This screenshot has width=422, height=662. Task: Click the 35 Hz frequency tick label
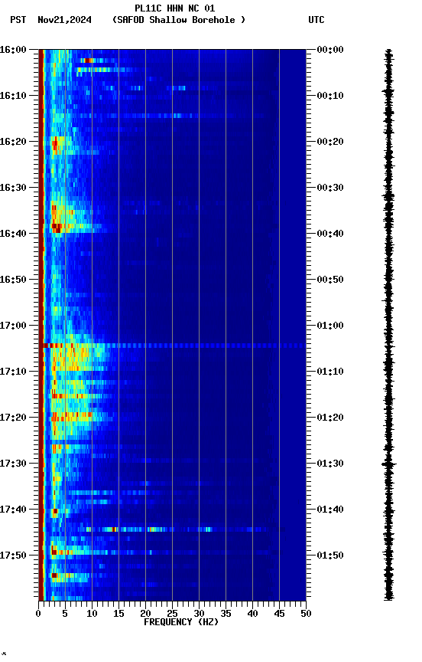coord(226,614)
